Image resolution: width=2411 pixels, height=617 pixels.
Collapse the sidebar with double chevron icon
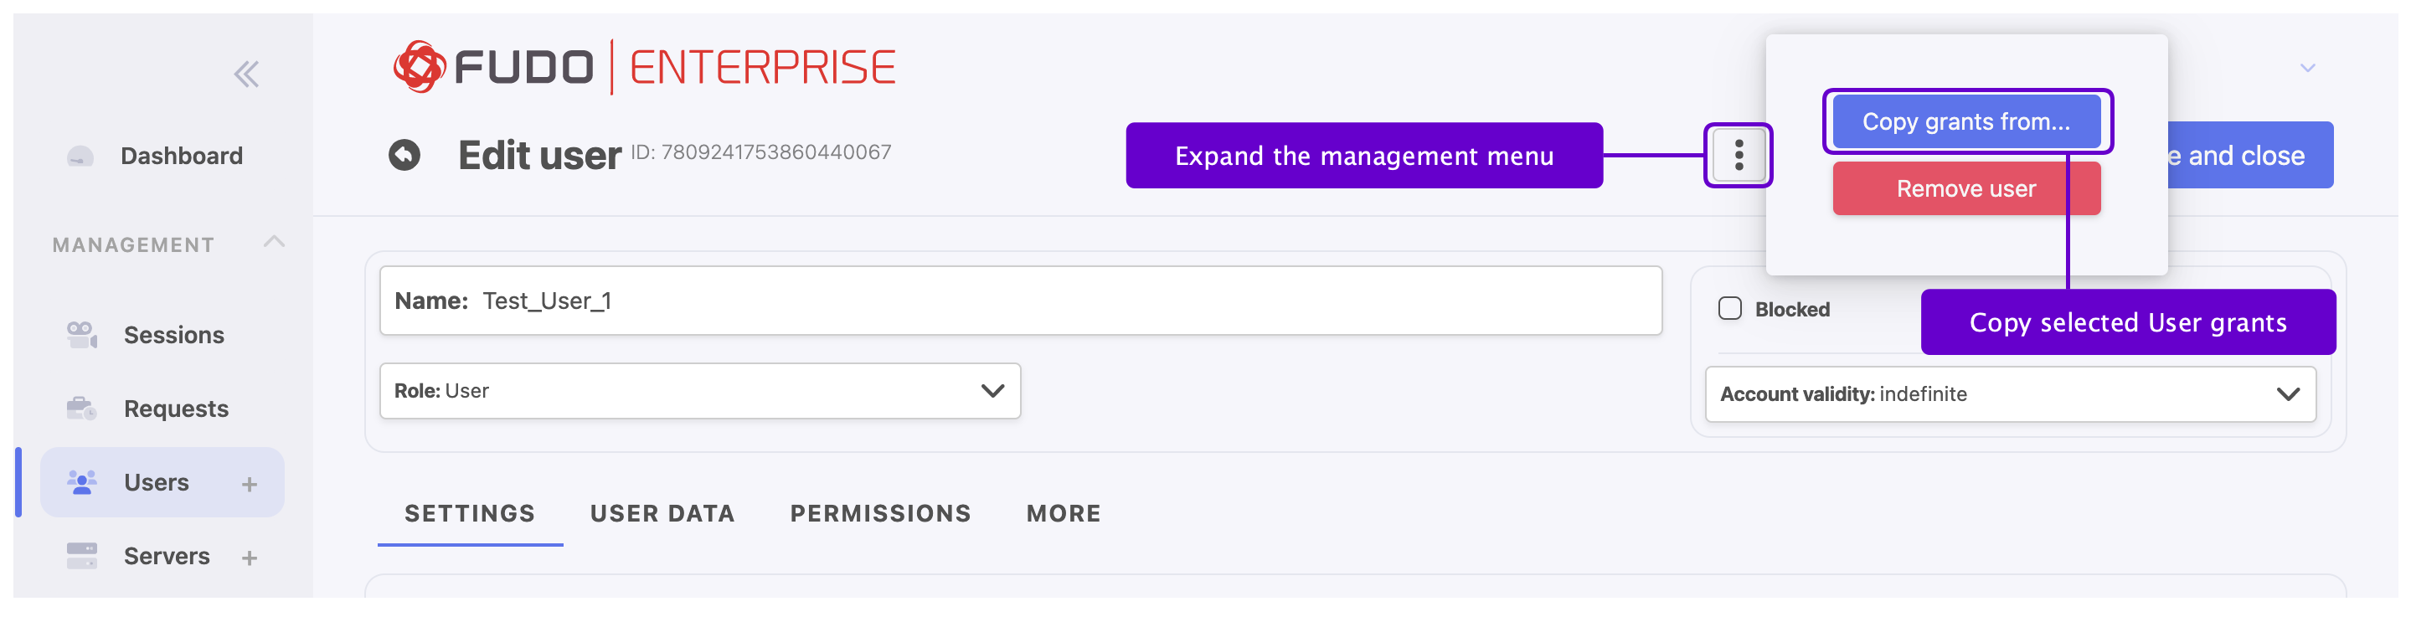tap(246, 74)
